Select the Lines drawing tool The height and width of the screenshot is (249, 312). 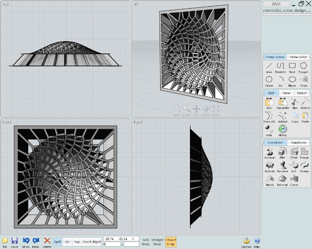point(269,67)
